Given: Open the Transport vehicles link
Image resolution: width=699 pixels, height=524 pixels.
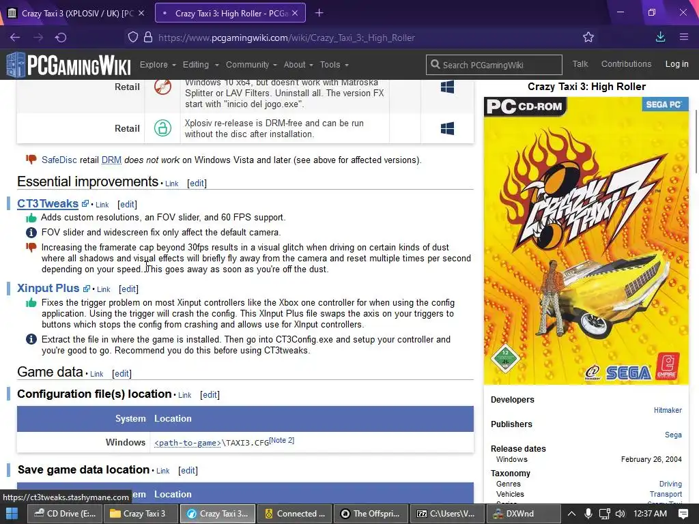Looking at the screenshot, I should (666, 494).
